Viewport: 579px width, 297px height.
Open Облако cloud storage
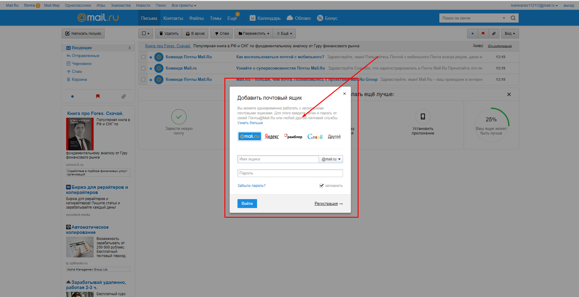[x=299, y=18]
